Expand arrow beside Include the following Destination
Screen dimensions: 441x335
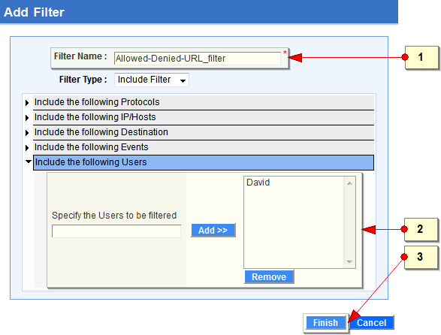pos(27,133)
